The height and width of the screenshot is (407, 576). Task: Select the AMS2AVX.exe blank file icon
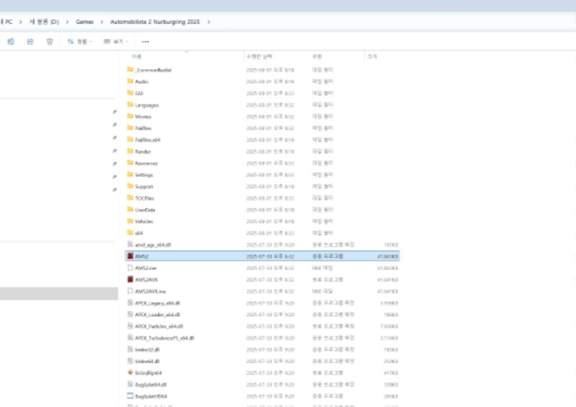pyautogui.click(x=130, y=291)
